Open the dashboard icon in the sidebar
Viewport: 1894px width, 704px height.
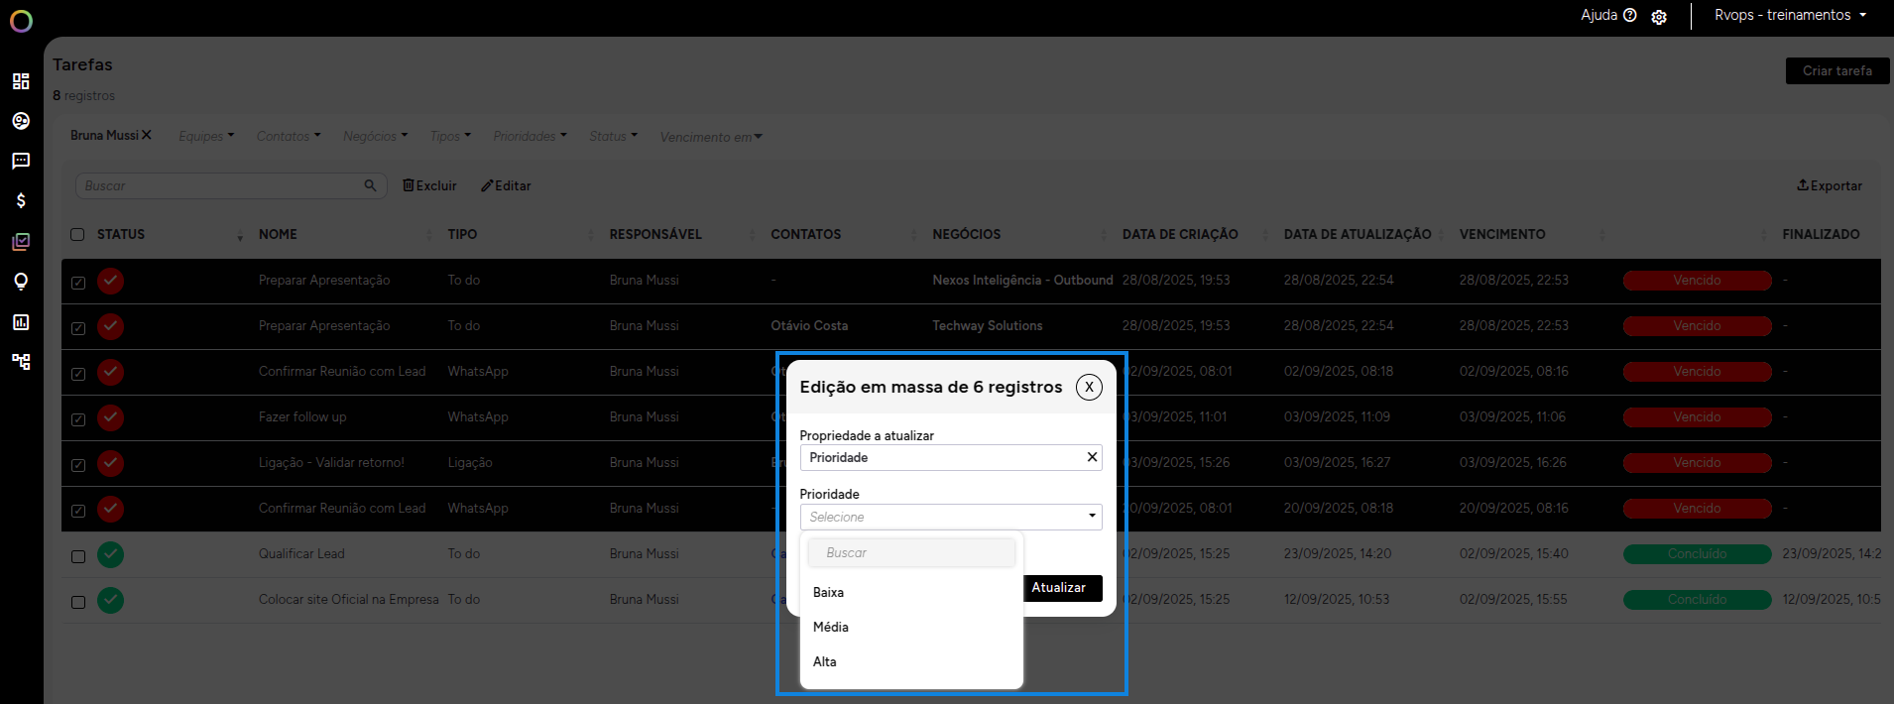point(21,81)
